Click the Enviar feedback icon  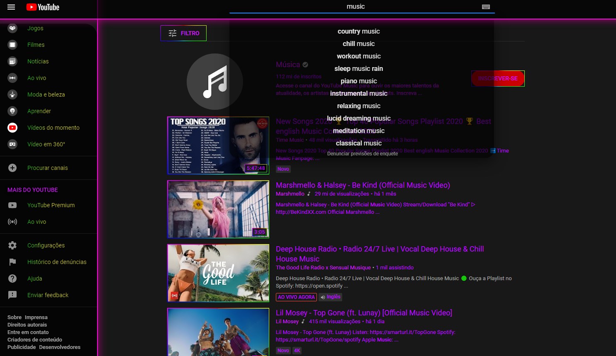12,295
